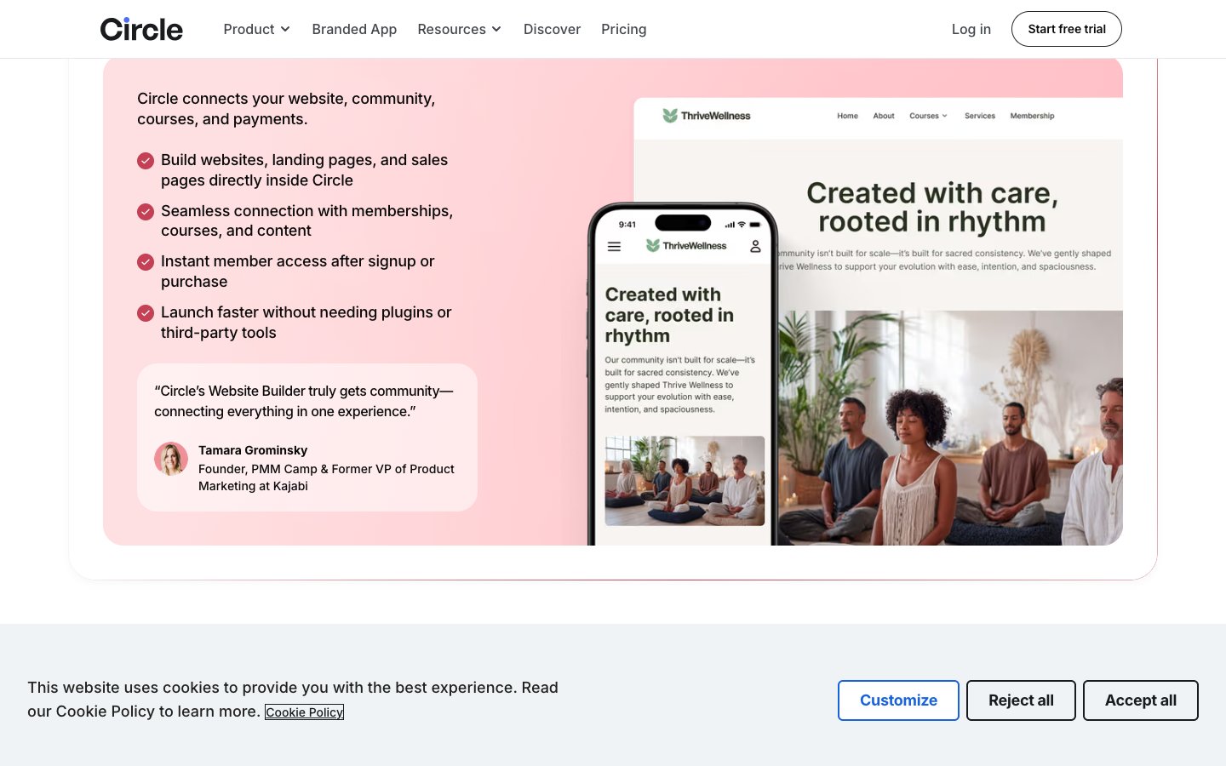Click the ThriveWellness logo inside the phone mockup

(x=651, y=245)
